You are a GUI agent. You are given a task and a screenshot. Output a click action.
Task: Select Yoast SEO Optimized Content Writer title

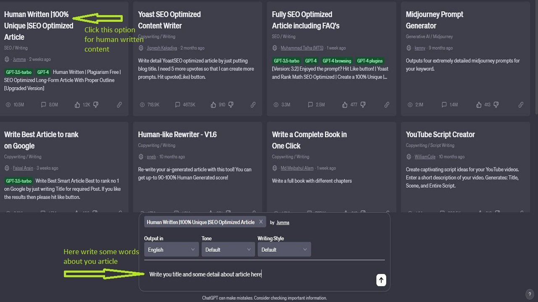tap(169, 20)
